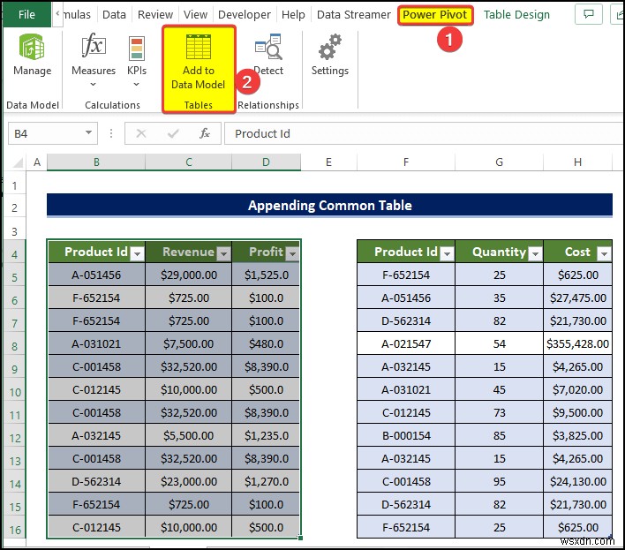
Task: Select cell with $23,000.00 revenue
Action: [189, 481]
